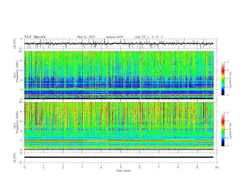Click the ch.1 voltage waveform trace
Image resolution: width=244 pixels, height=188 pixels.
pyautogui.click(x=119, y=44)
